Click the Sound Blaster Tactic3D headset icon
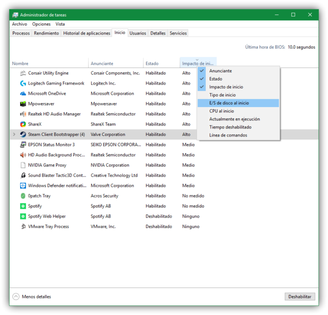The height and width of the screenshot is (315, 328). [x=23, y=175]
